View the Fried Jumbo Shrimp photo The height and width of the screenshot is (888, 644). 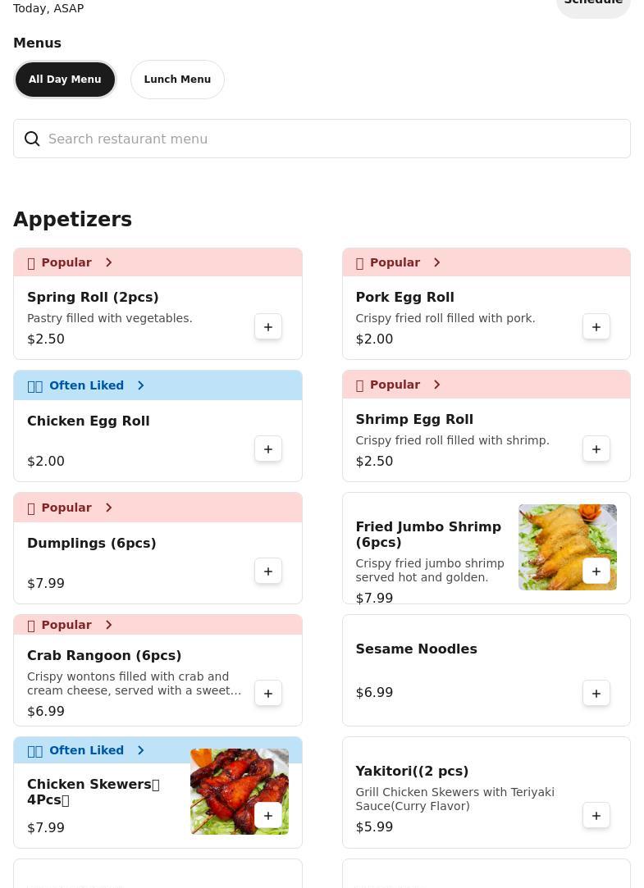(568, 547)
